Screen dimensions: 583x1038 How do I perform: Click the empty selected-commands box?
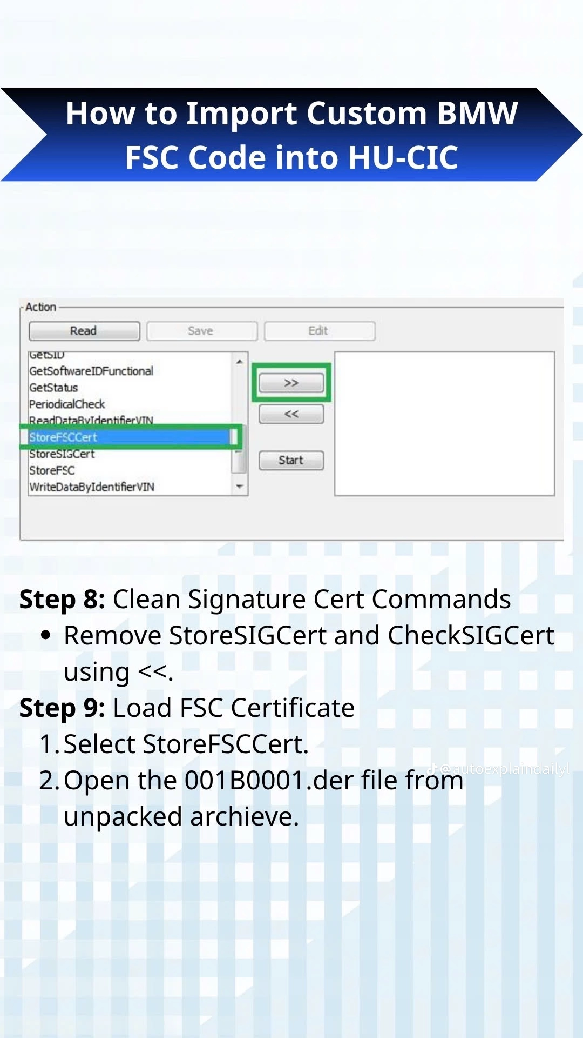coord(445,424)
